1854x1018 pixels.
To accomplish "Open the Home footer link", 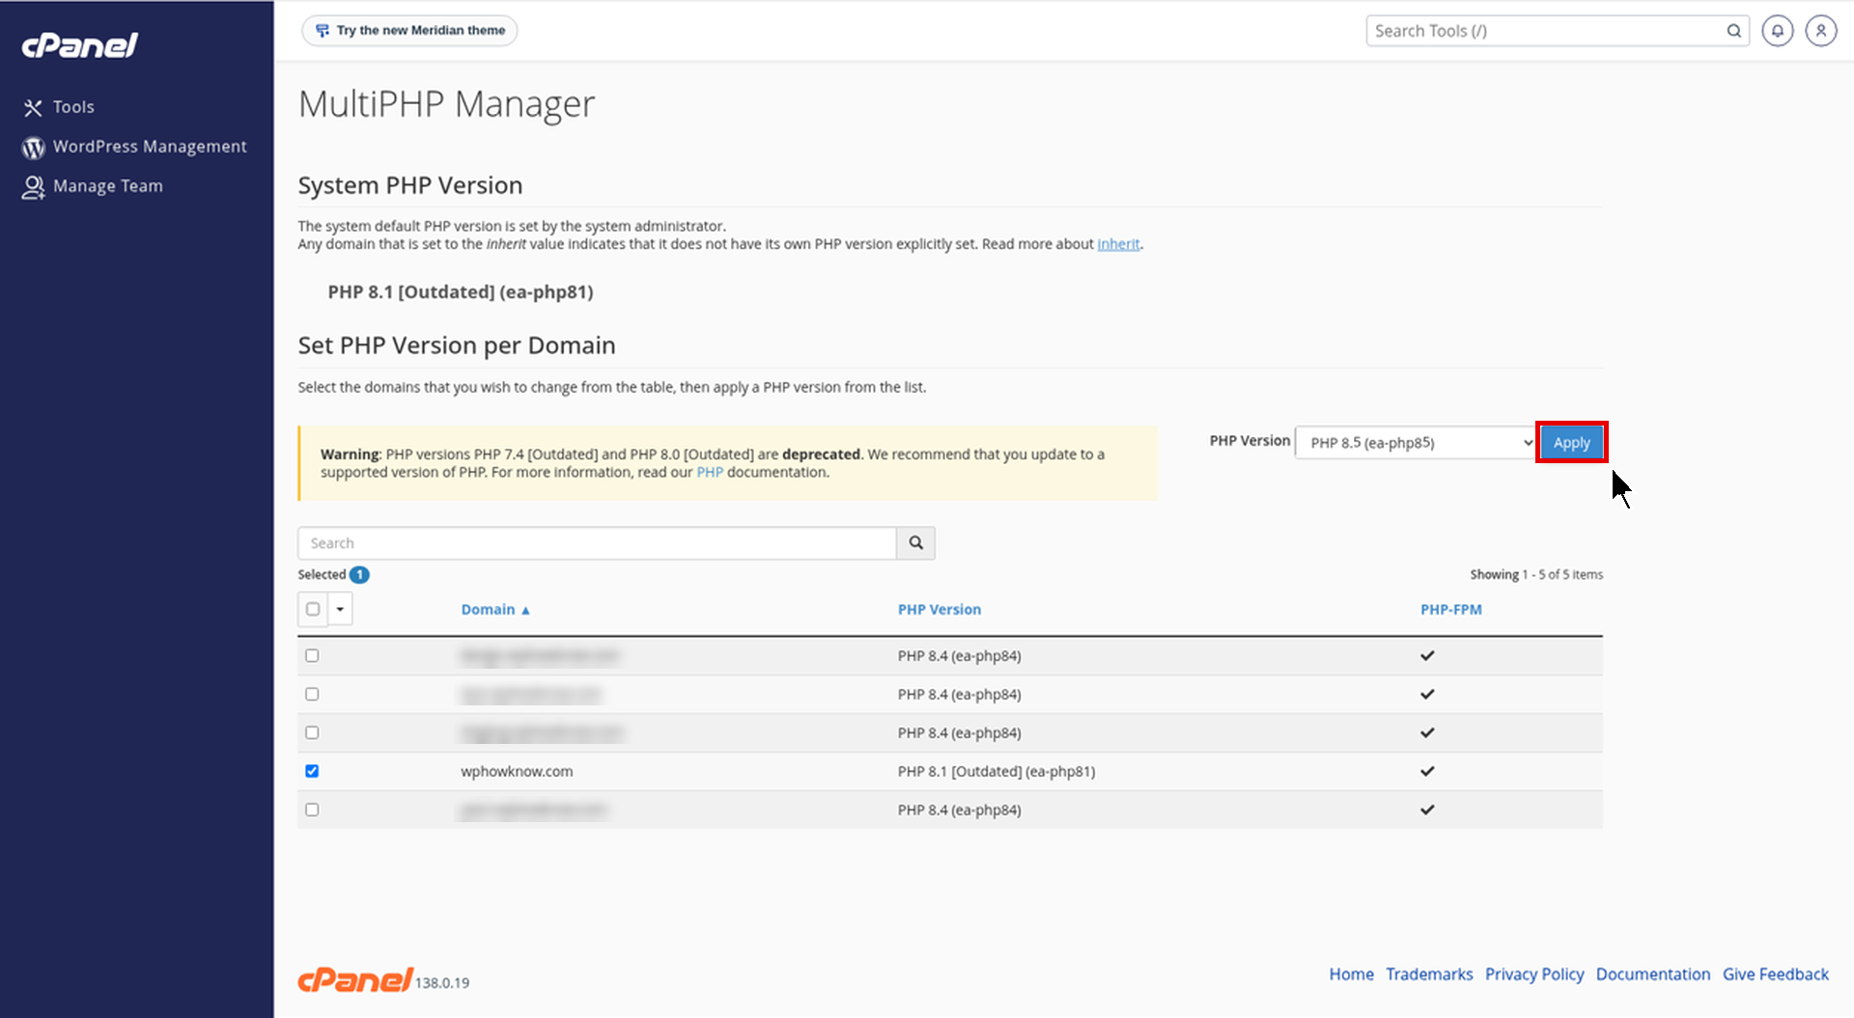I will click(1351, 975).
